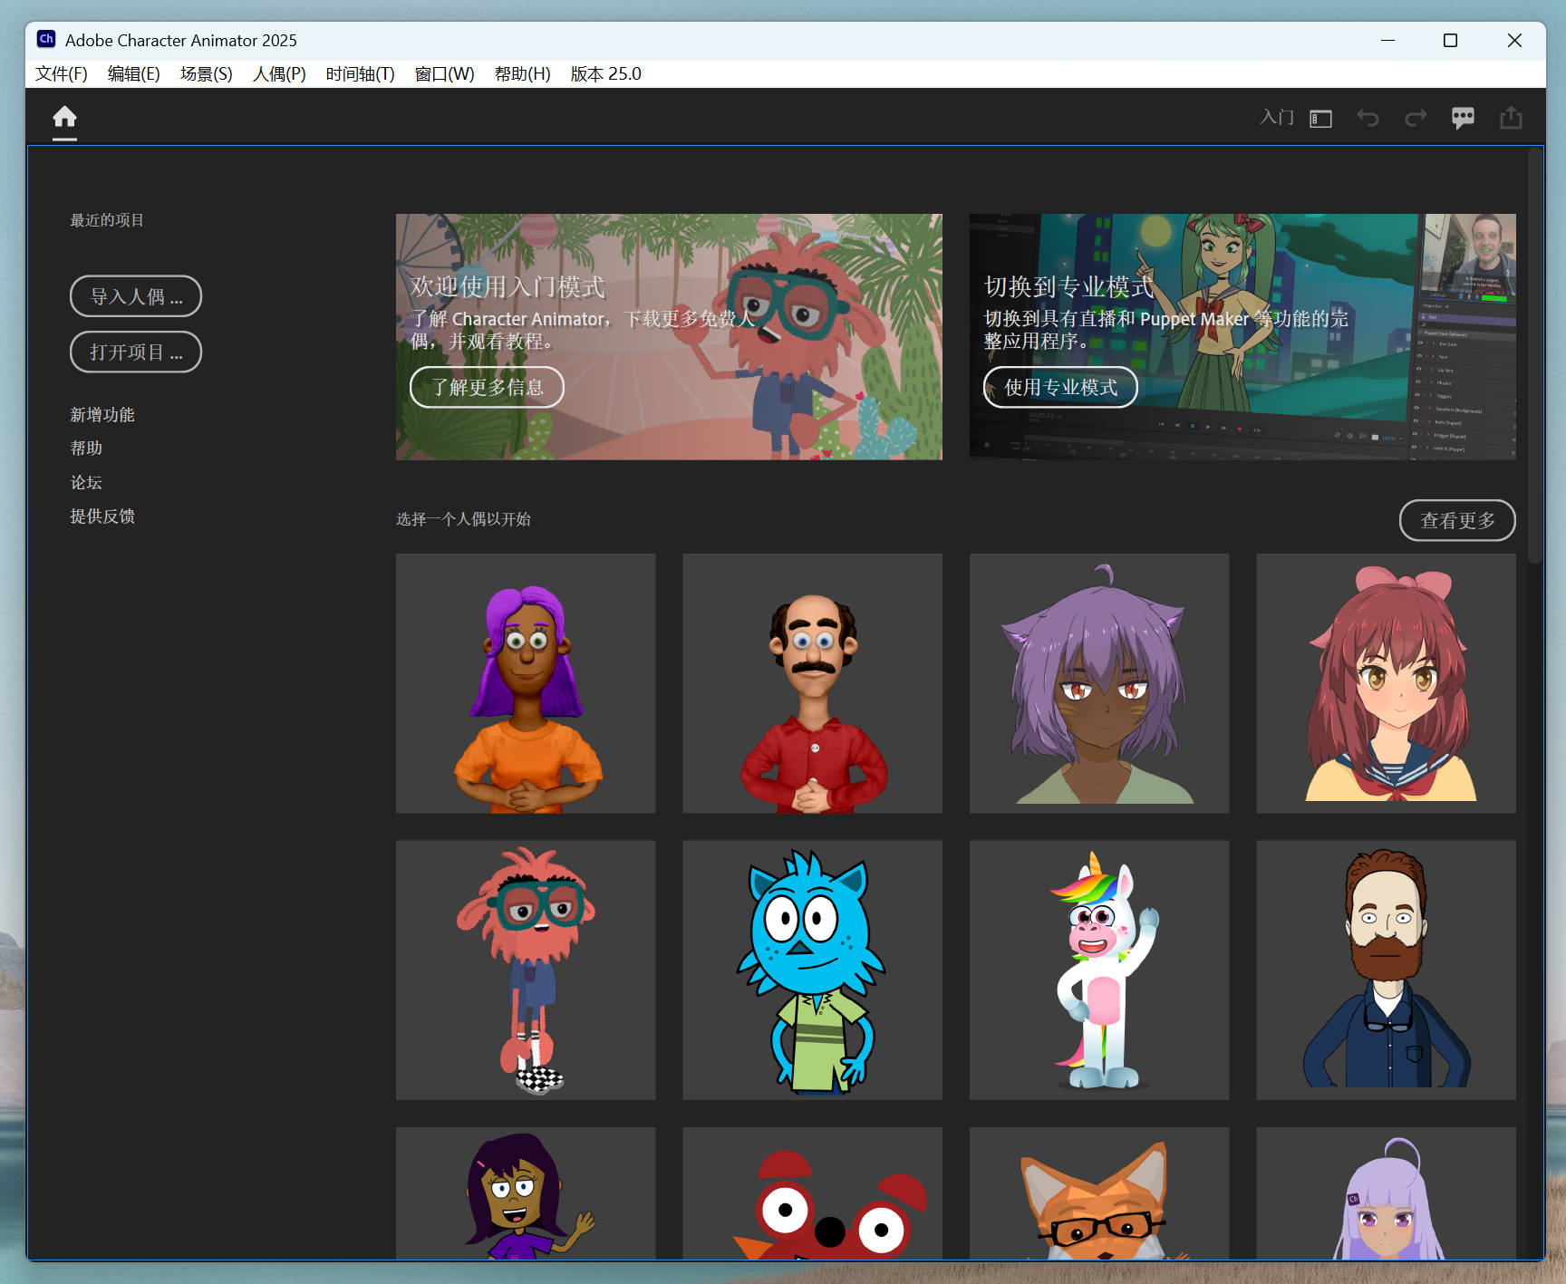
Task: Select the red big-eyed bird puppet
Action: click(x=812, y=1192)
